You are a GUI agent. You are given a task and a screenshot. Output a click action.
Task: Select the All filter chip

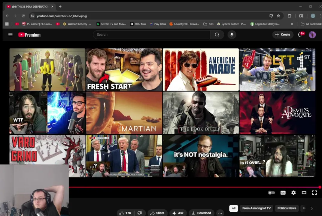point(234,208)
